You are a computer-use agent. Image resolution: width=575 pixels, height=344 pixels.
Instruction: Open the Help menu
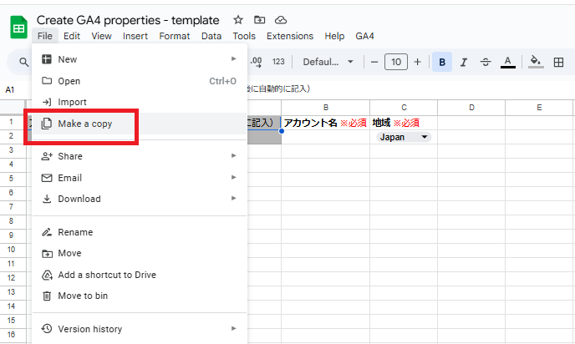point(334,36)
